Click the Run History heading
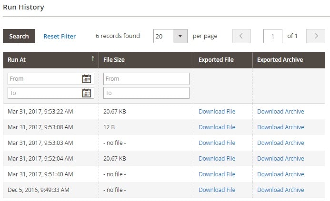Image resolution: width=330 pixels, height=201 pixels. [23, 7]
